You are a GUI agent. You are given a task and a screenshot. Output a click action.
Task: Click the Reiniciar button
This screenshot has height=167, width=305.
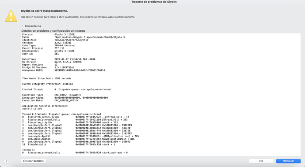coord(288,161)
